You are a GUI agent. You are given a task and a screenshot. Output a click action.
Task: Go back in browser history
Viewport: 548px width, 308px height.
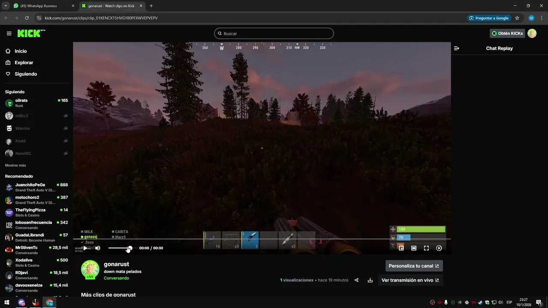pyautogui.click(x=6, y=18)
